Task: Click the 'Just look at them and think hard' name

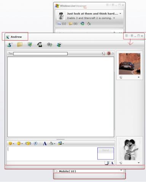Action: pyautogui.click(x=92, y=14)
